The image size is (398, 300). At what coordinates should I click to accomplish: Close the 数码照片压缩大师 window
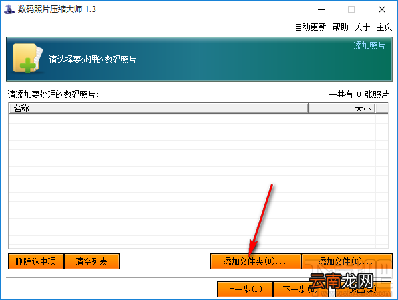[x=382, y=9]
